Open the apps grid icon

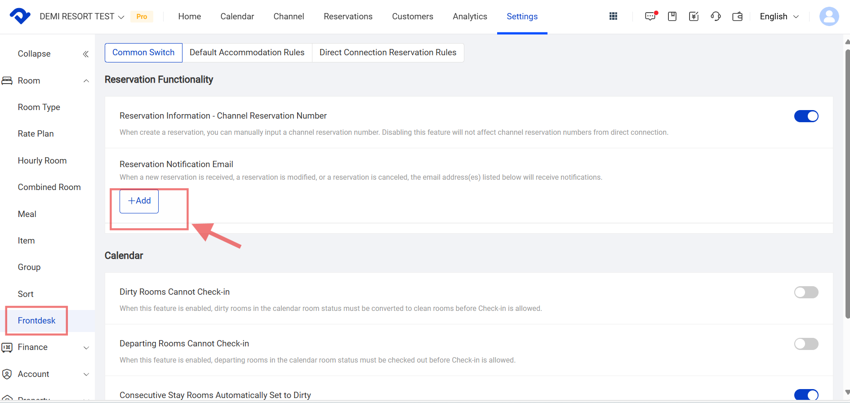click(x=613, y=17)
